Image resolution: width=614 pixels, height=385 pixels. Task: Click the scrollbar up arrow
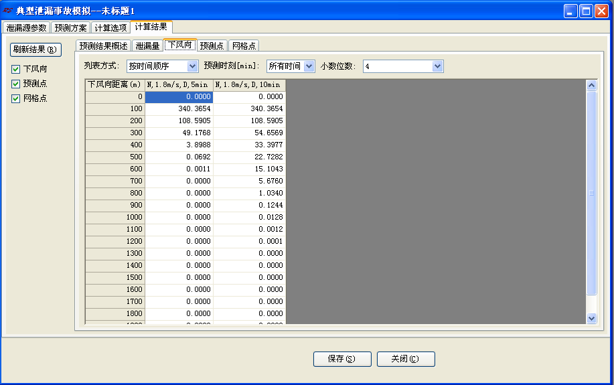(x=592, y=85)
